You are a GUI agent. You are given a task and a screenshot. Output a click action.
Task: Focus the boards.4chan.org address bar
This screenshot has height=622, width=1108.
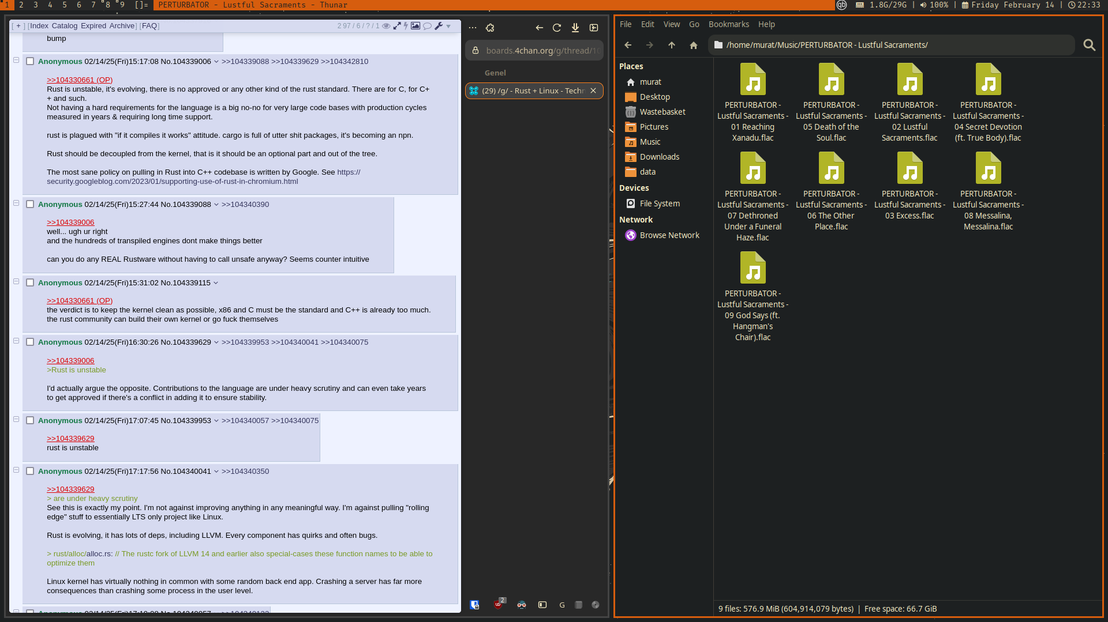[x=534, y=51]
